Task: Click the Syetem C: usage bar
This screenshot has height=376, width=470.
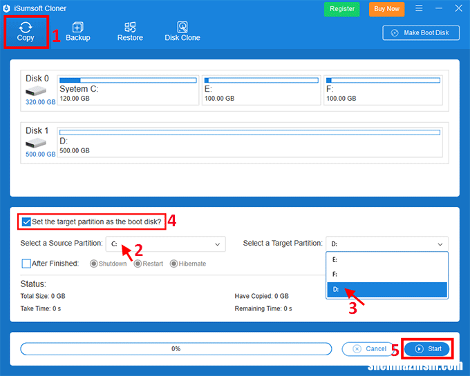Action: point(128,80)
